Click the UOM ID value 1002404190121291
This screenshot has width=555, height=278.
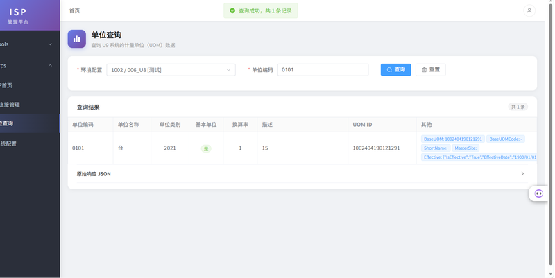(x=376, y=148)
